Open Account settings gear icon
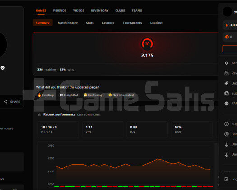 pyautogui.click(x=227, y=63)
